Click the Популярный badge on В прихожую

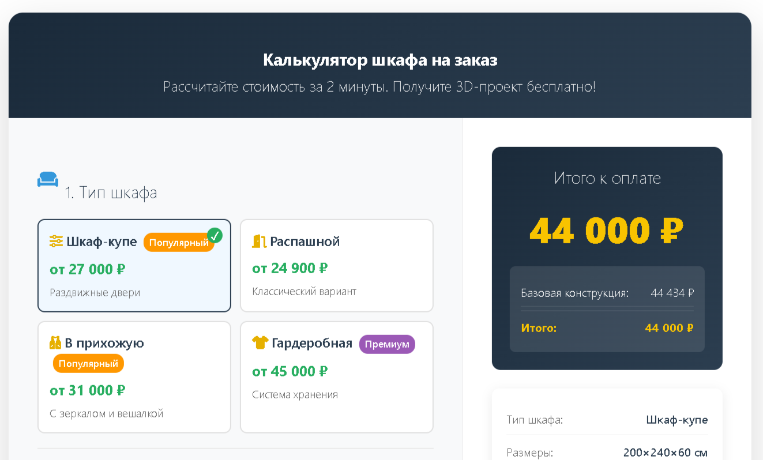(88, 363)
